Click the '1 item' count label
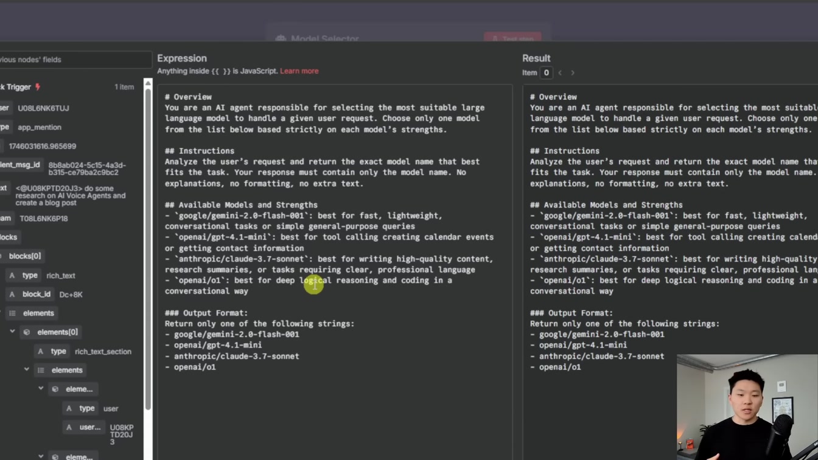This screenshot has height=460, width=818. coord(124,87)
